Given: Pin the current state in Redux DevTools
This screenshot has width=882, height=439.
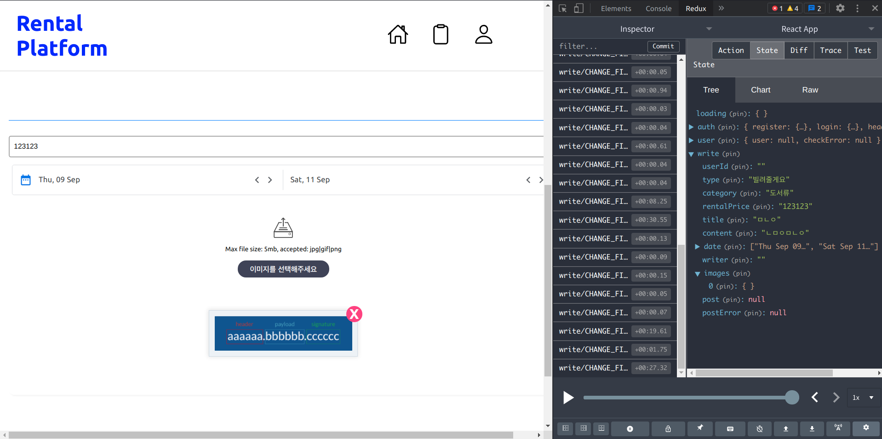Looking at the screenshot, I should click(x=699, y=428).
